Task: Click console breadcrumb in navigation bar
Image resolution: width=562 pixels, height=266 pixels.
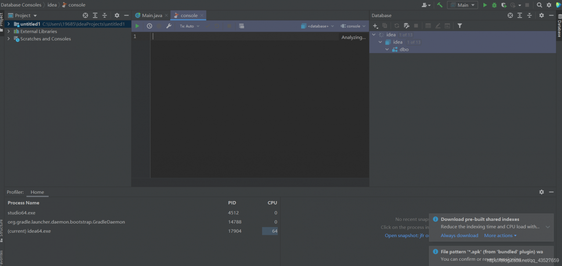Action: point(74,5)
